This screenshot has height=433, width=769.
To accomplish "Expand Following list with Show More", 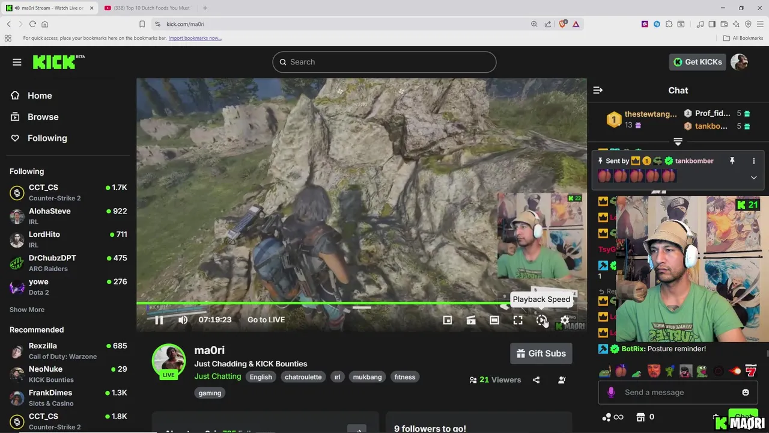I will pyautogui.click(x=27, y=310).
